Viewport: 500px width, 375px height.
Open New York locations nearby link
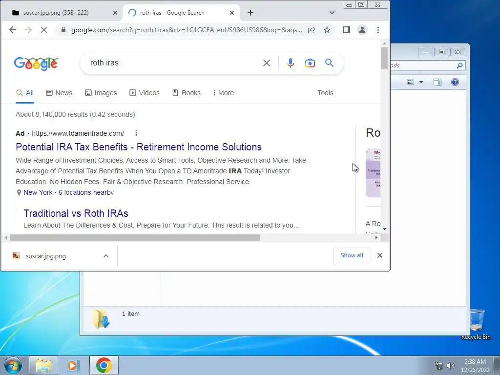pos(68,192)
